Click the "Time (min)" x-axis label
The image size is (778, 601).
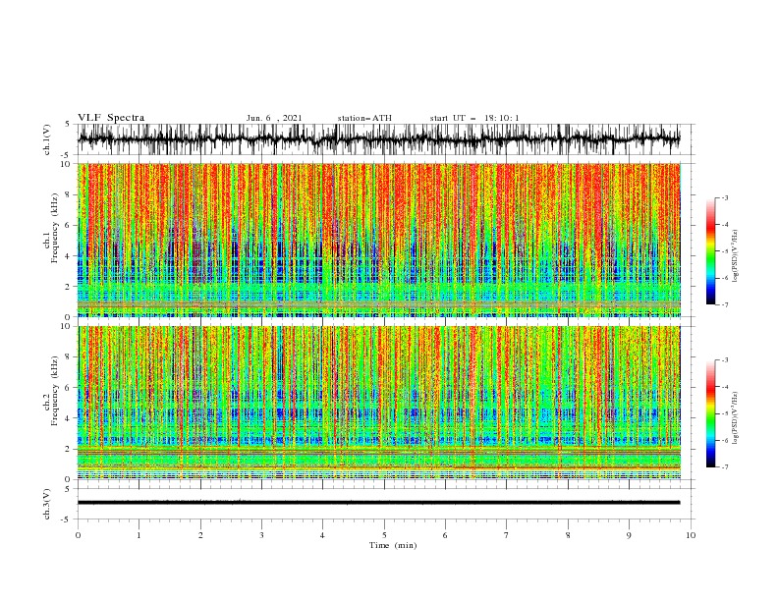coord(393,545)
